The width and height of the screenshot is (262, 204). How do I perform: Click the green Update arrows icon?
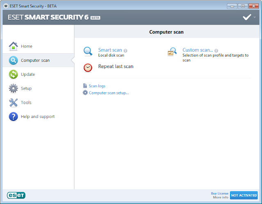point(14,75)
